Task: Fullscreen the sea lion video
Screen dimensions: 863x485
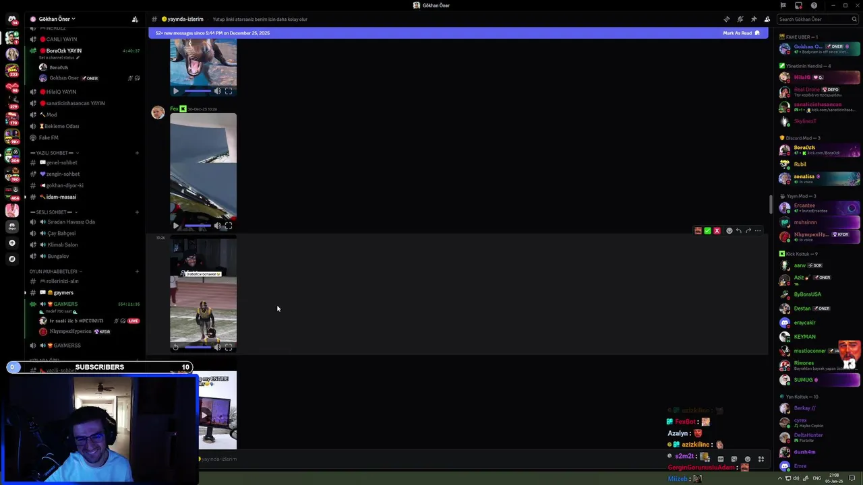Action: [x=229, y=91]
